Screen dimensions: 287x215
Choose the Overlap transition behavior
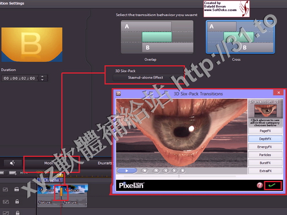(x=157, y=37)
